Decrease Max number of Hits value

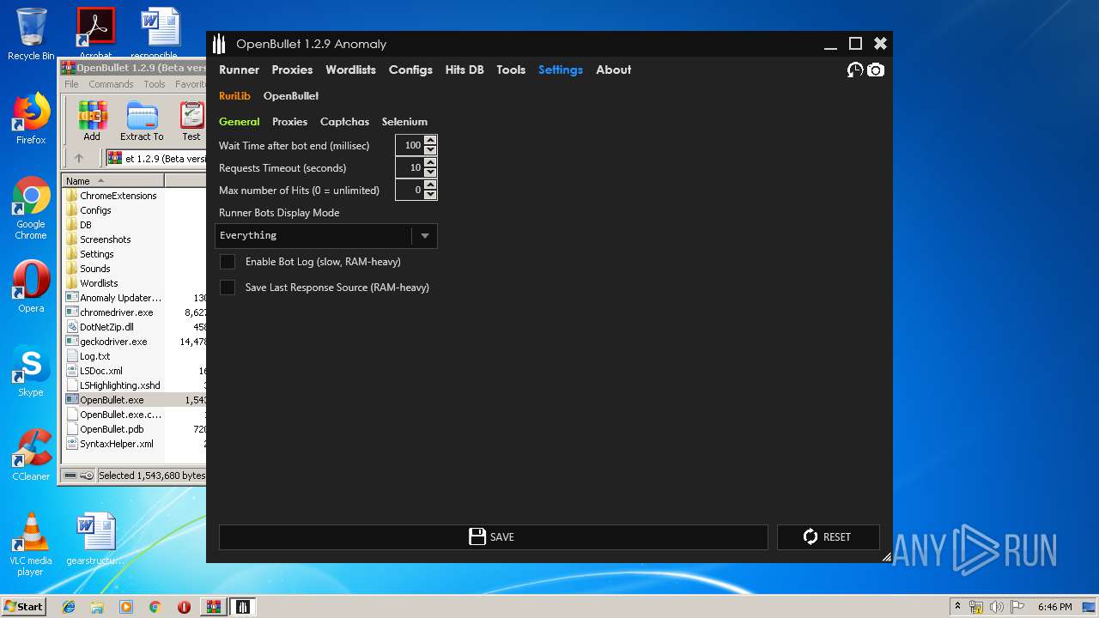430,195
